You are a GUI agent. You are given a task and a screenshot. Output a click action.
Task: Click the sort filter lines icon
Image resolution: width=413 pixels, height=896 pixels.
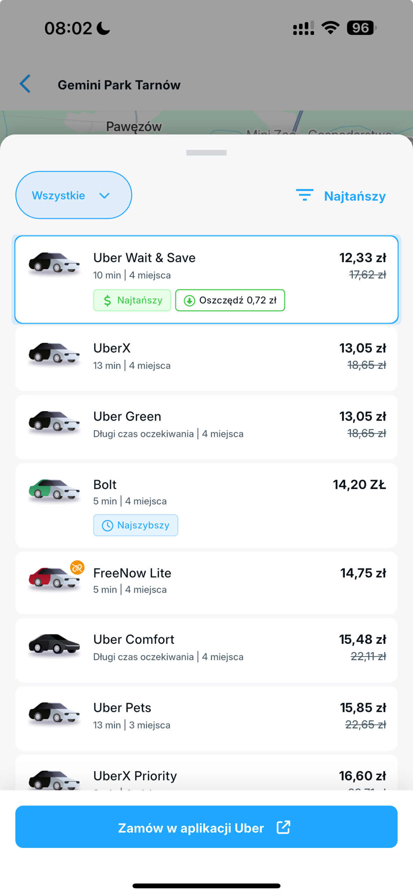pyautogui.click(x=304, y=195)
